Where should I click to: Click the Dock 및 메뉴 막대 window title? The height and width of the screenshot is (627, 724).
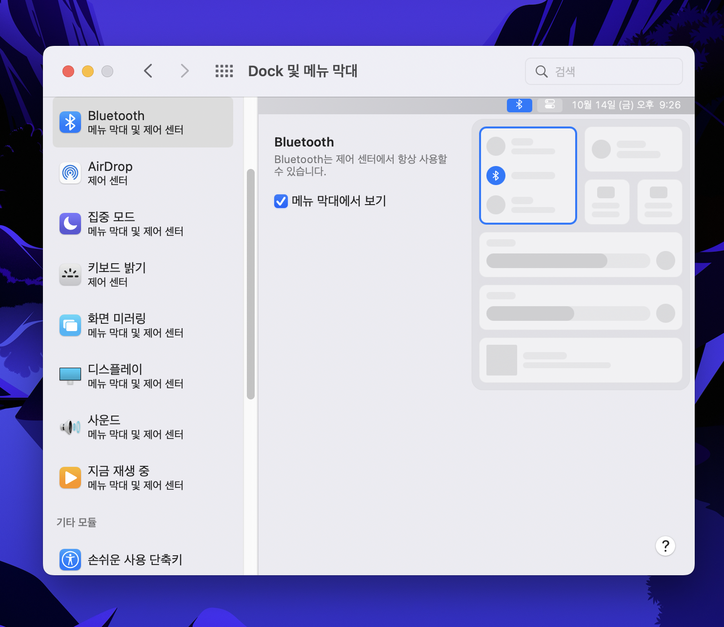(x=303, y=71)
